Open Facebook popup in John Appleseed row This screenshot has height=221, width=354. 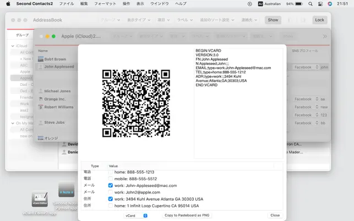[x=306, y=67]
